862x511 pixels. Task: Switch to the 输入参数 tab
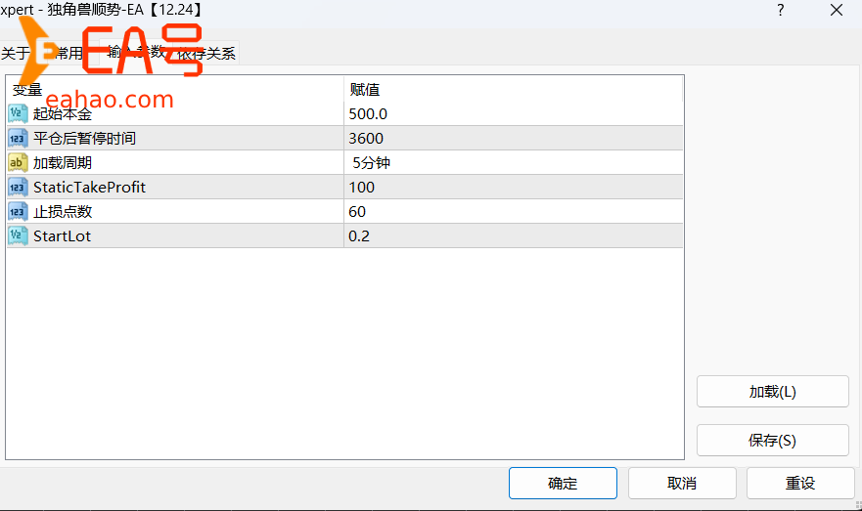coord(136,52)
